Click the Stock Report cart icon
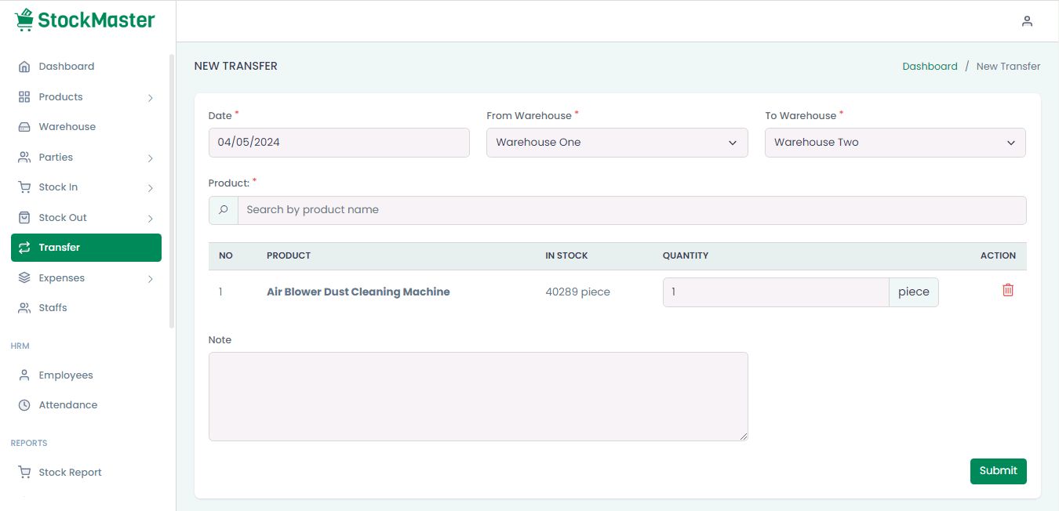 [x=24, y=473]
